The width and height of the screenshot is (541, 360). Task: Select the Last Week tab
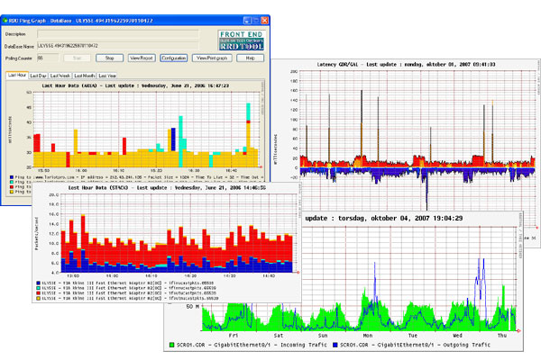tap(60, 76)
